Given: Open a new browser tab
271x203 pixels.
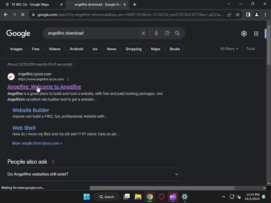Looking at the screenshot, I should [135, 5].
